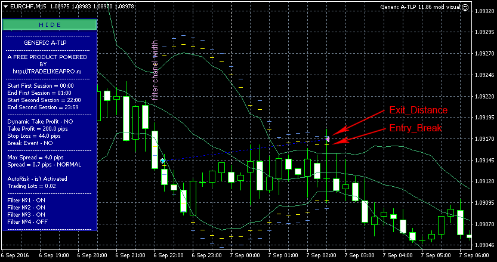
Task: Click the blue dotted trade line
Action: tap(245, 150)
